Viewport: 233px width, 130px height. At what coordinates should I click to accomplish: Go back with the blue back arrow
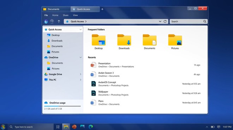coord(46,21)
